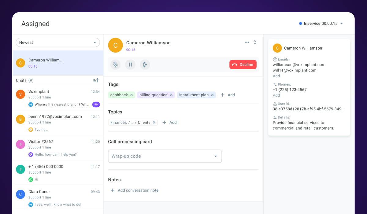Click the Cameron Williamson avatar in the contact card
Viewport: 367px width, 214px height.
(277, 48)
